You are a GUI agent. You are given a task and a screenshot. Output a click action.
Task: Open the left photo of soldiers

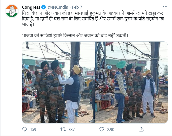pos(58,82)
